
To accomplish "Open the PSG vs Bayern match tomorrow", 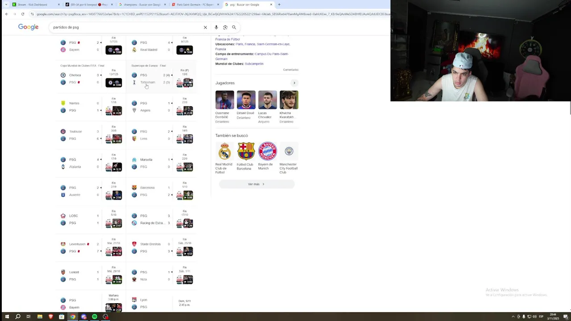I will [x=91, y=303].
